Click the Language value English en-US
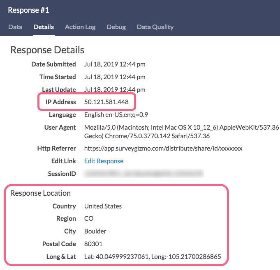The height and width of the screenshot is (270, 280). coord(116,115)
